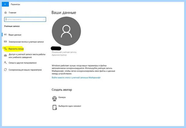Click the magnifier icon in search box
Screen dimensions: 186x128
click(x=44, y=19)
